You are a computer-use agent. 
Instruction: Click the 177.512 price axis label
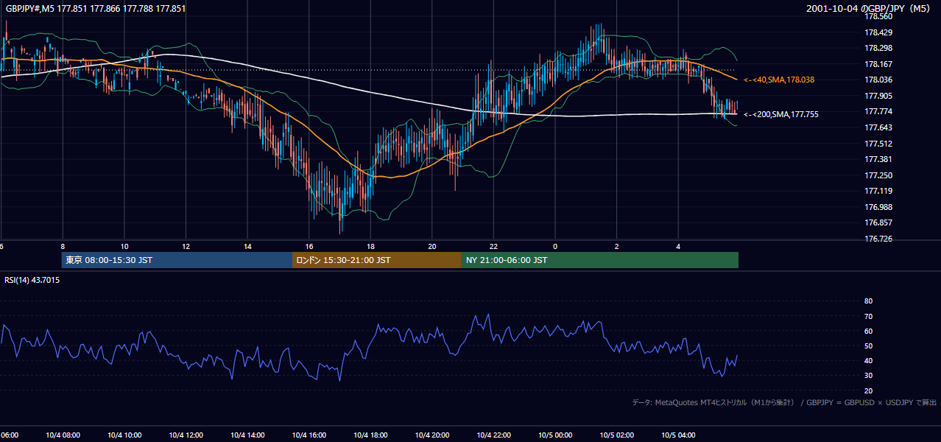pos(878,144)
